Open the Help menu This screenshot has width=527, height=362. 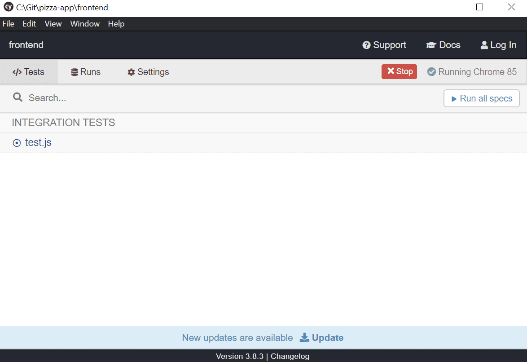coord(116,24)
